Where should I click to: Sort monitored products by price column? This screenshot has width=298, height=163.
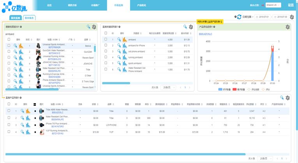(x=98, y=104)
